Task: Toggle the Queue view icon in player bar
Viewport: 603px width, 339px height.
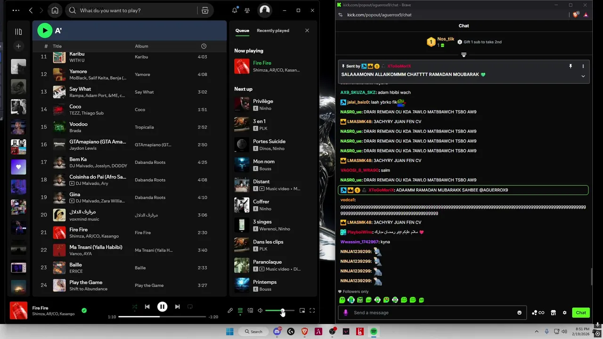Action: (240, 311)
